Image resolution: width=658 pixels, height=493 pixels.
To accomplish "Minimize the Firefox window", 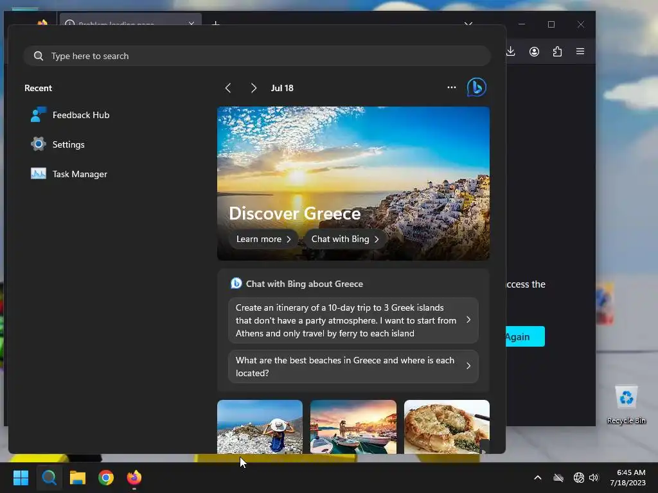I will click(522, 24).
